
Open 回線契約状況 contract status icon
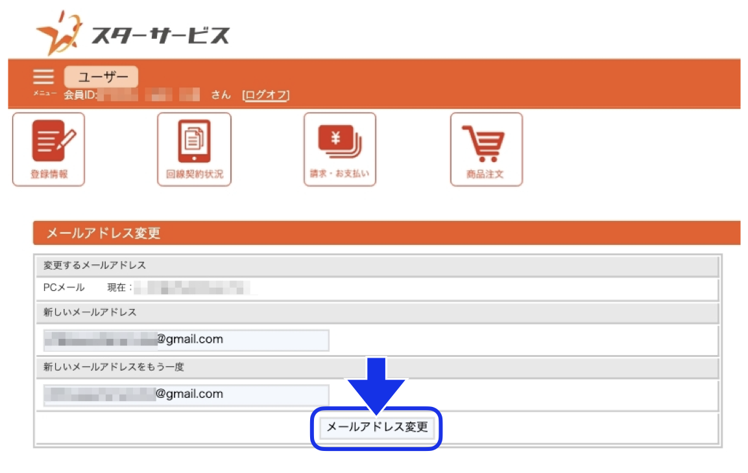coord(194,150)
